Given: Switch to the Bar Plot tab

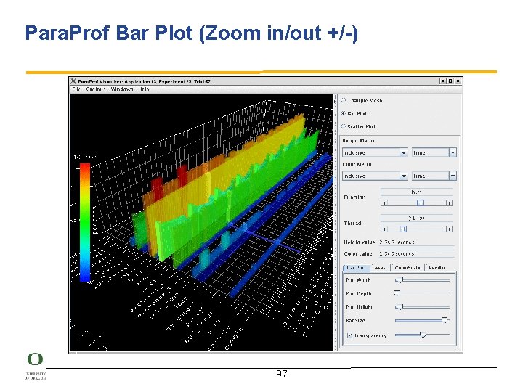Looking at the screenshot, I should point(356,268).
